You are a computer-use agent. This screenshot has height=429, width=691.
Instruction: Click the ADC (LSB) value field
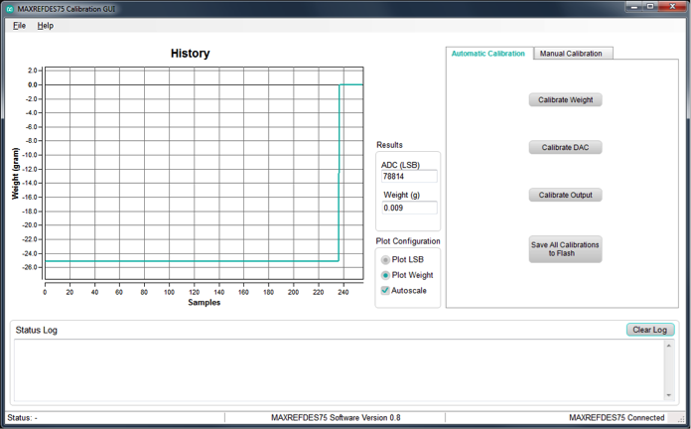409,177
